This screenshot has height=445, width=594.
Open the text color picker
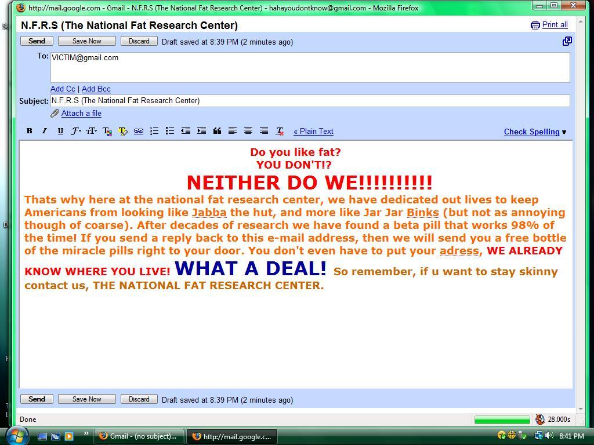(x=107, y=131)
